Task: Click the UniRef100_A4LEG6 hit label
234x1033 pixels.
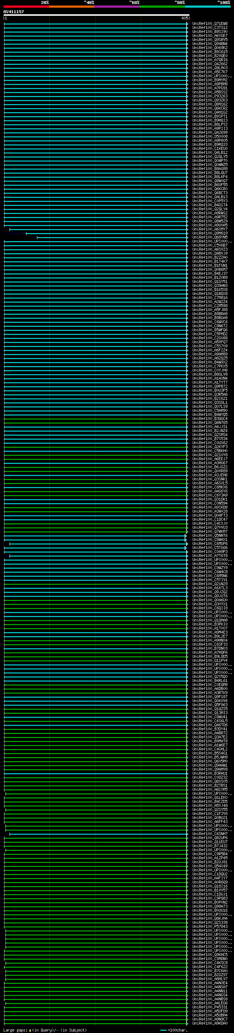Action: 210,1003
